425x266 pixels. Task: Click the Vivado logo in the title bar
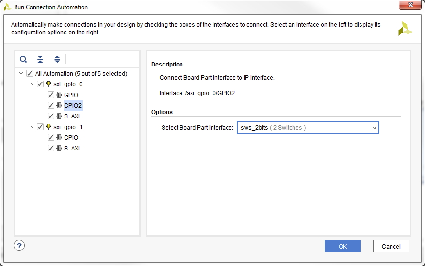pos(7,7)
